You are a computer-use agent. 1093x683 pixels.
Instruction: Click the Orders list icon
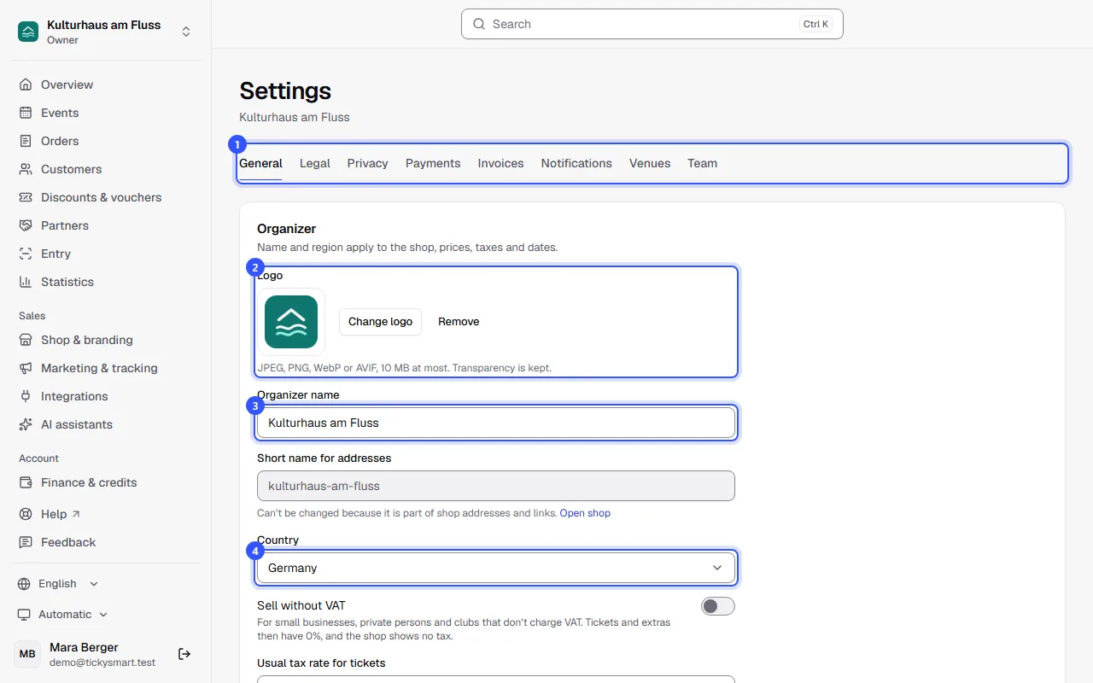coord(26,141)
